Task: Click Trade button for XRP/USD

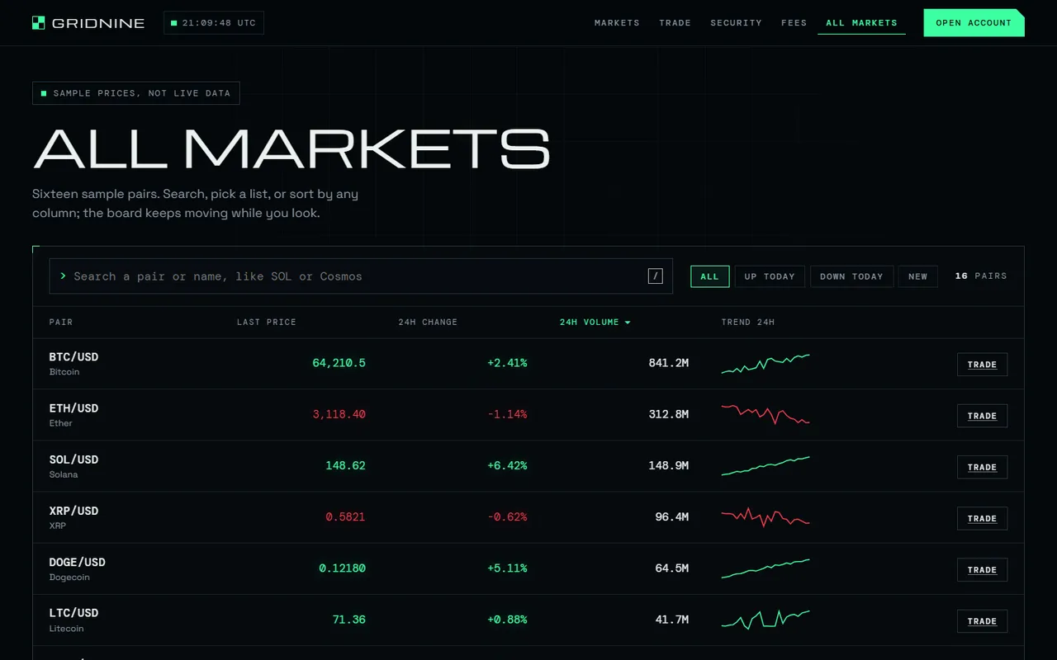Action: (982, 518)
